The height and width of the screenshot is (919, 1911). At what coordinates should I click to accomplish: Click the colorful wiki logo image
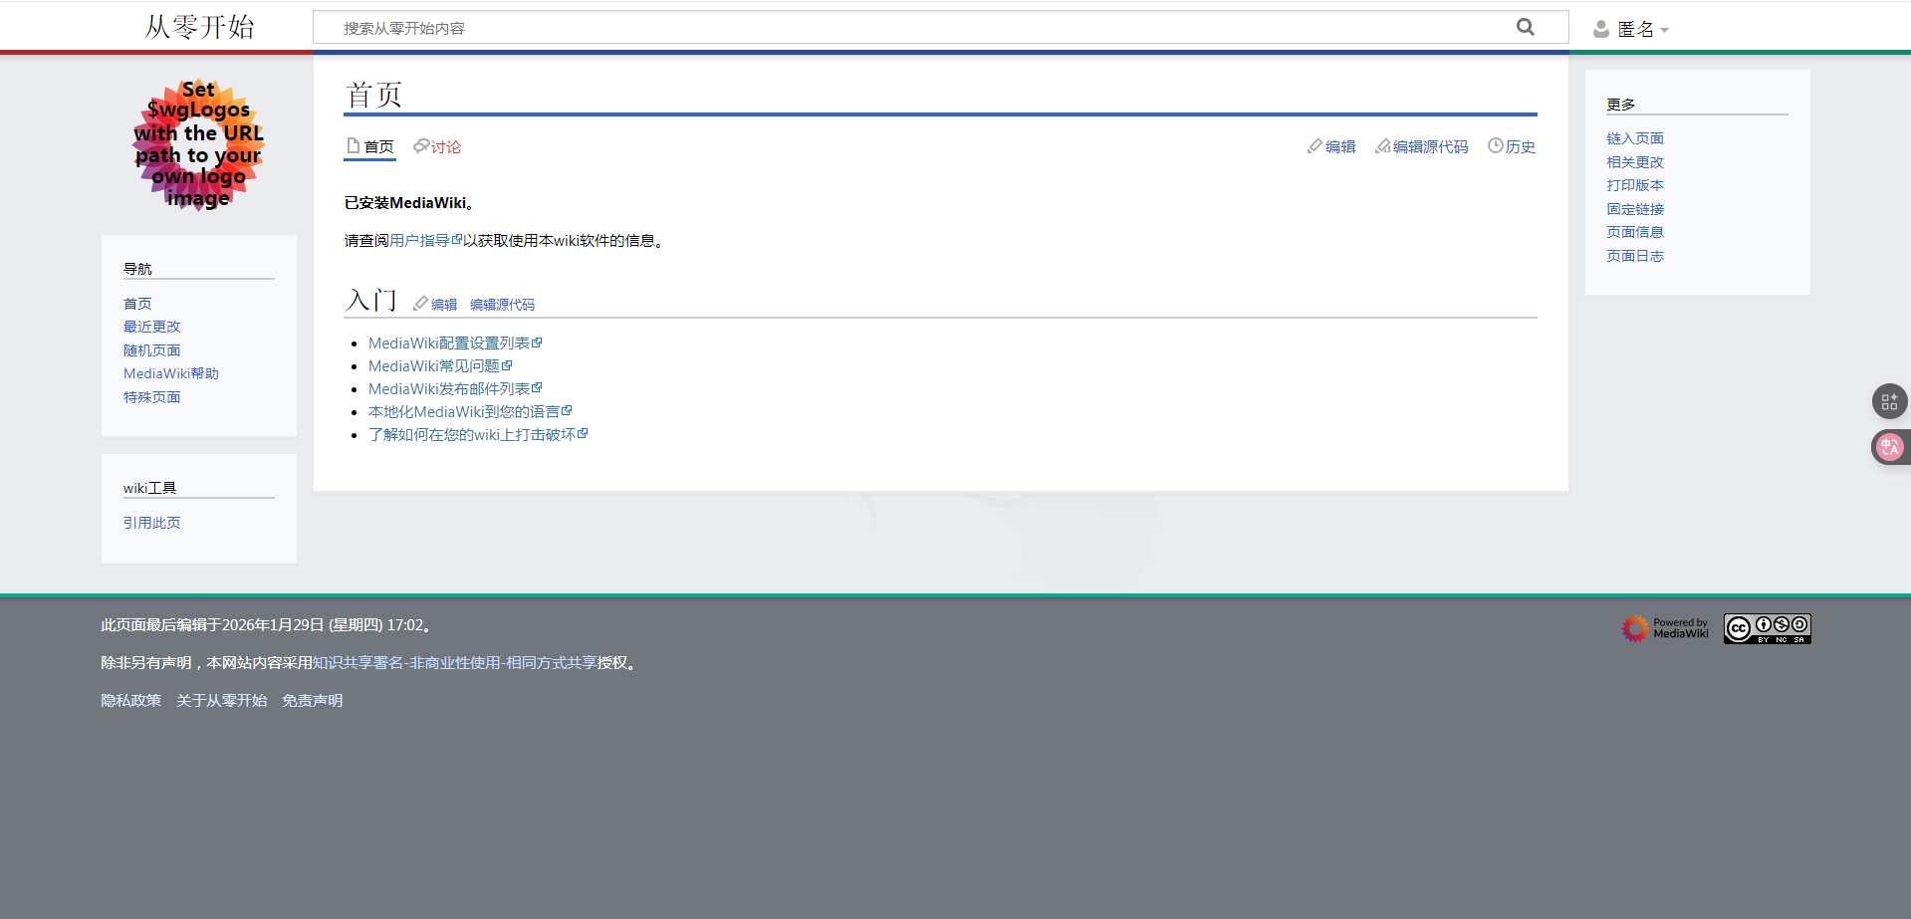click(x=198, y=145)
